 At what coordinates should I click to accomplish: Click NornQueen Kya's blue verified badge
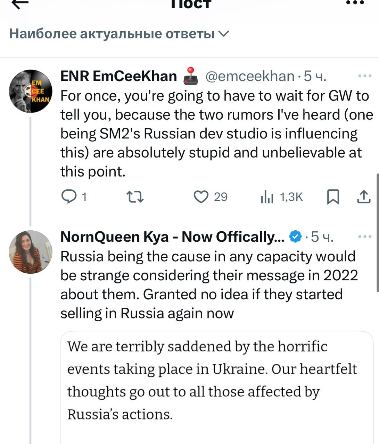click(295, 237)
